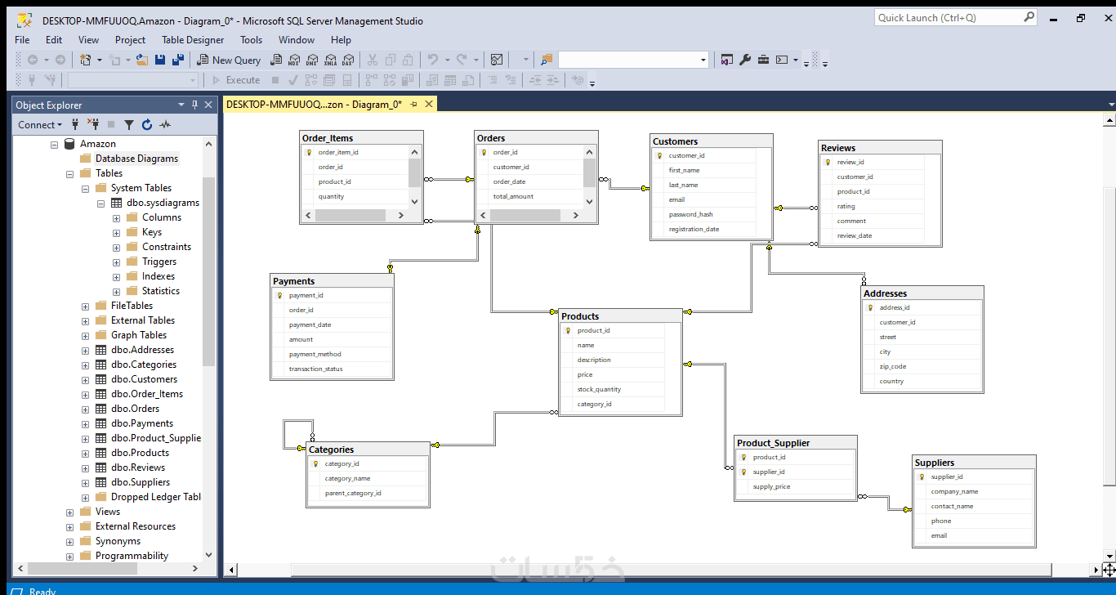Click the Find in Files toolbar icon
This screenshot has width=1116, height=595.
[x=547, y=60]
